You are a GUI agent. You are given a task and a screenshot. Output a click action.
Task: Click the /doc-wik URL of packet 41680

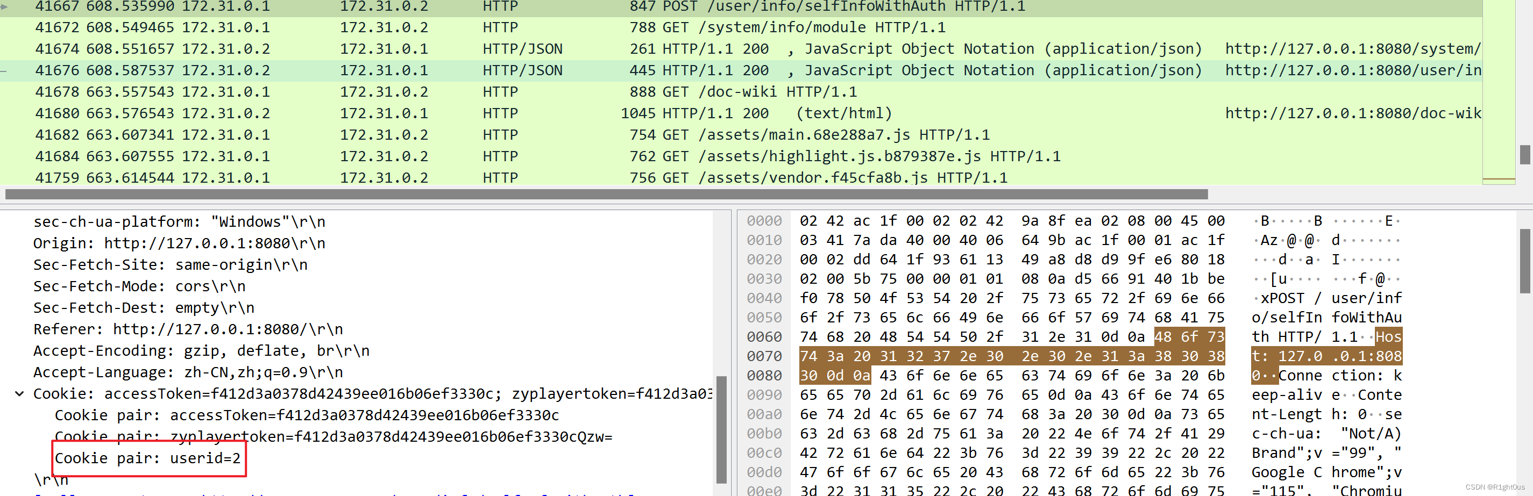(x=1353, y=113)
